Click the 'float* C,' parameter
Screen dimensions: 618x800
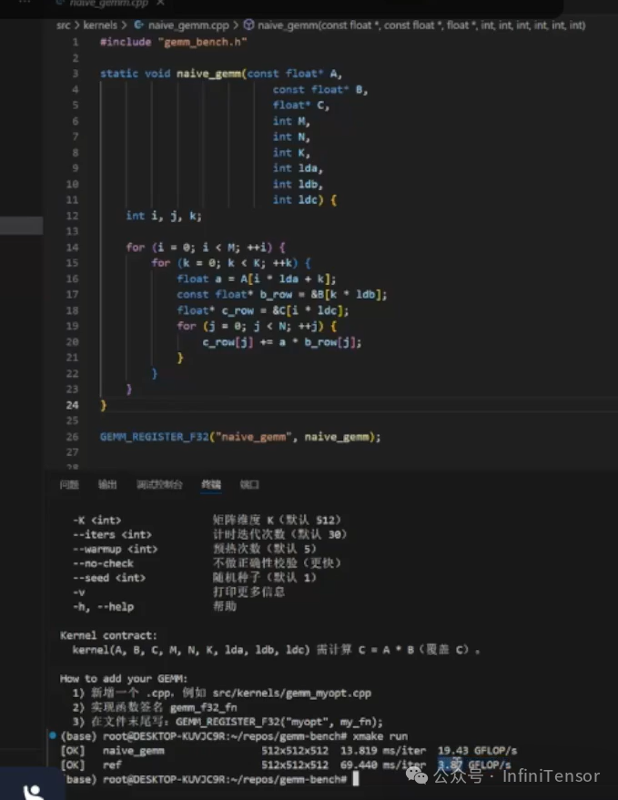(301, 105)
